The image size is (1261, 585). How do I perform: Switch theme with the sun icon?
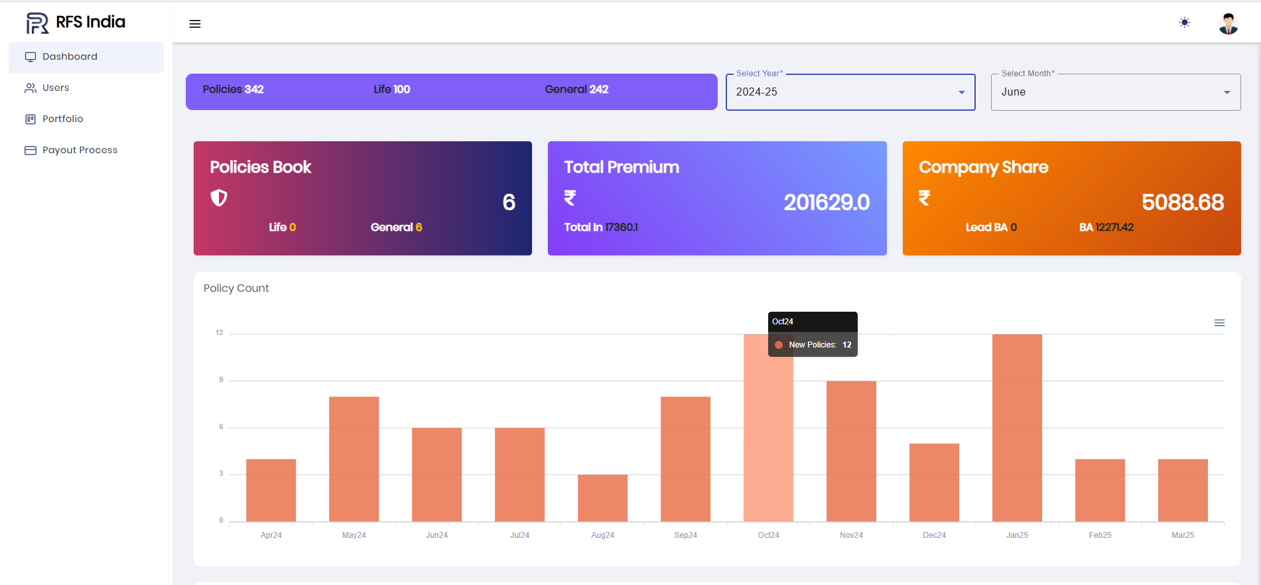coord(1185,23)
